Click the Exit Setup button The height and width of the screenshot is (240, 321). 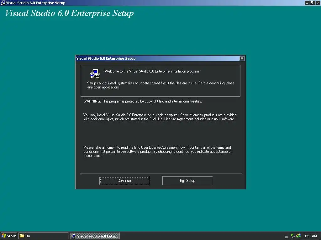pos(187,181)
